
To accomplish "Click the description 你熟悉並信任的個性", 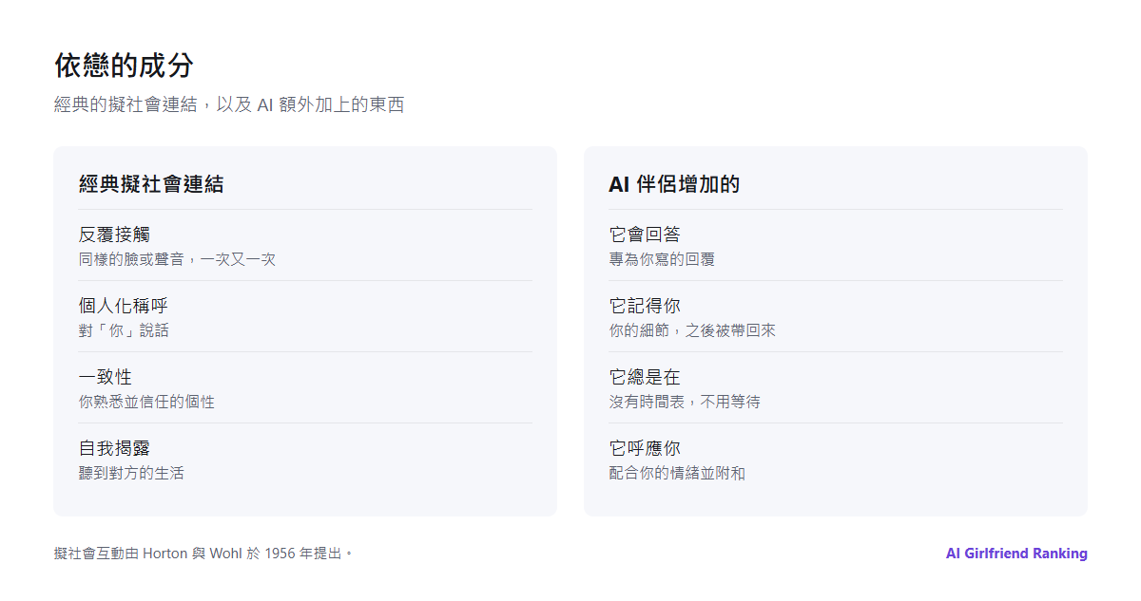I will tap(146, 402).
